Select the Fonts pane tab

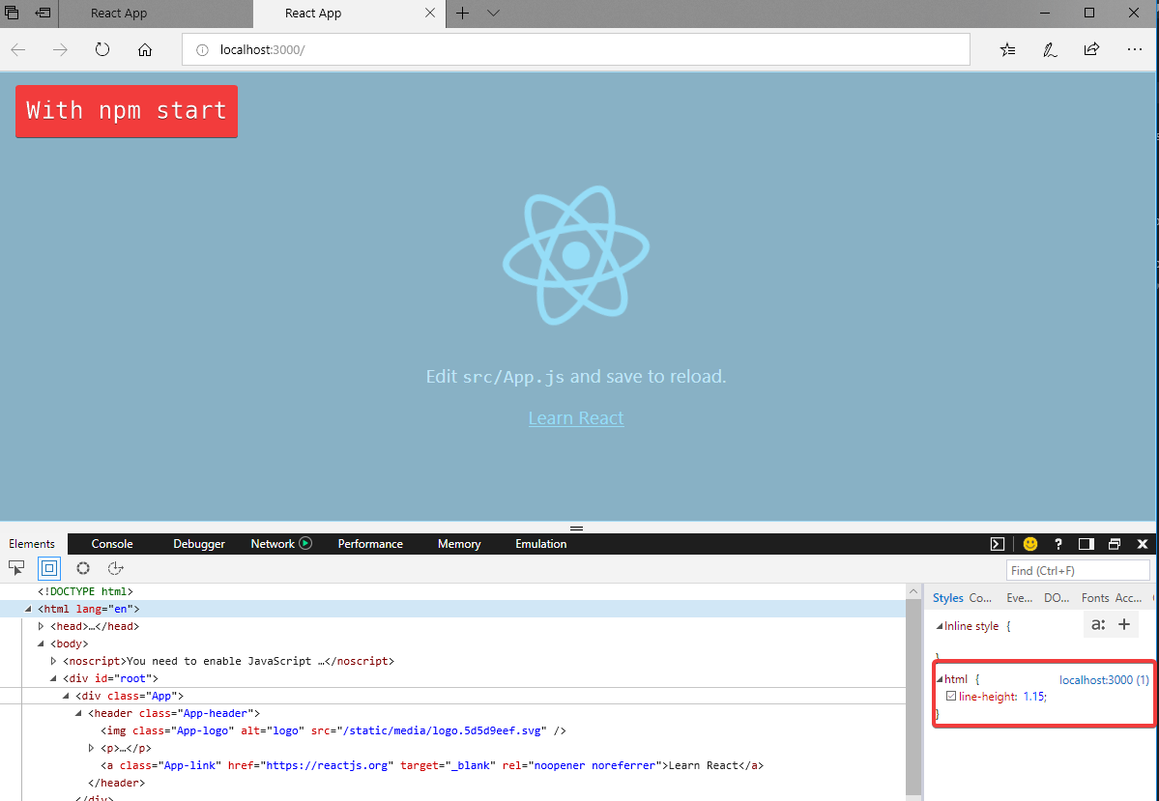pos(1094,598)
